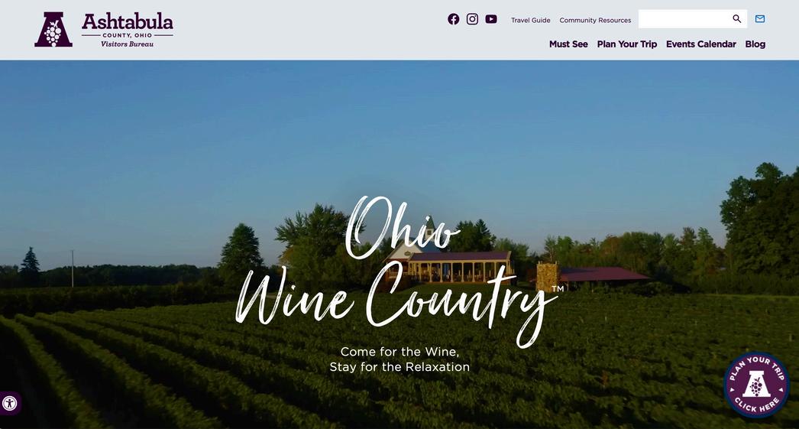Screen dimensions: 799x429
Task: Focus the site search field
Action: coord(685,19)
